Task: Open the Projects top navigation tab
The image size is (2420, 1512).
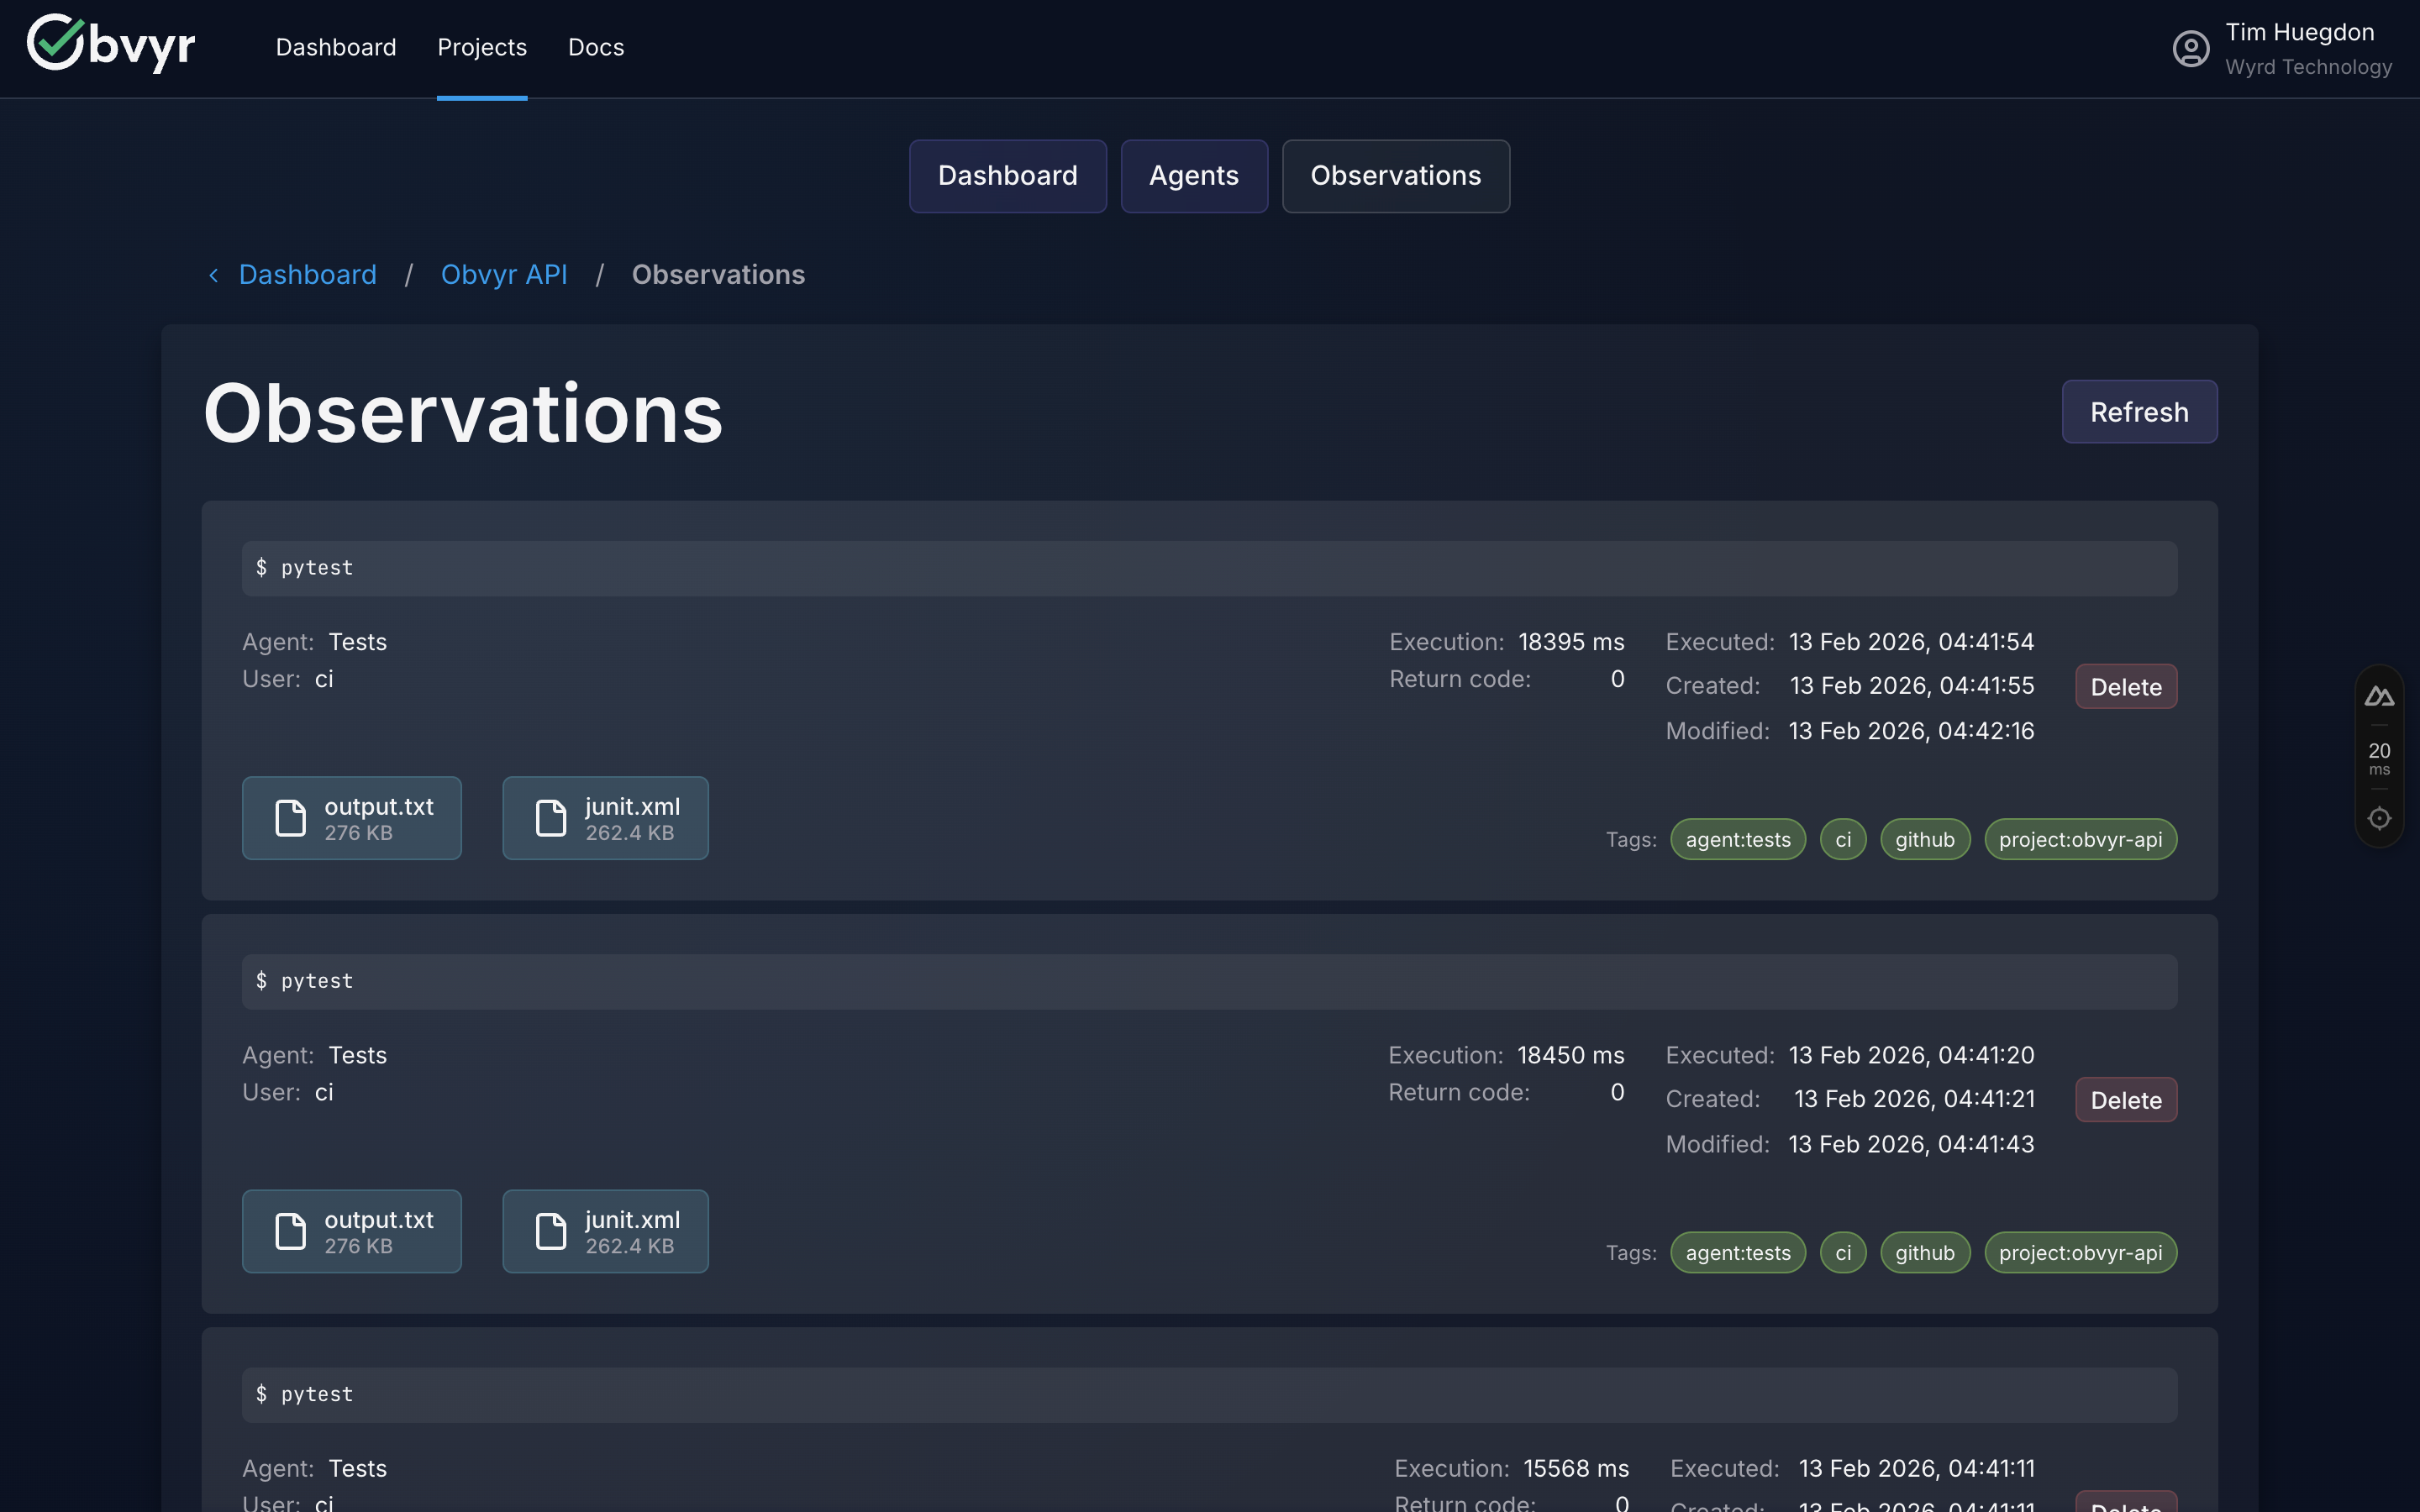Action: [x=482, y=47]
